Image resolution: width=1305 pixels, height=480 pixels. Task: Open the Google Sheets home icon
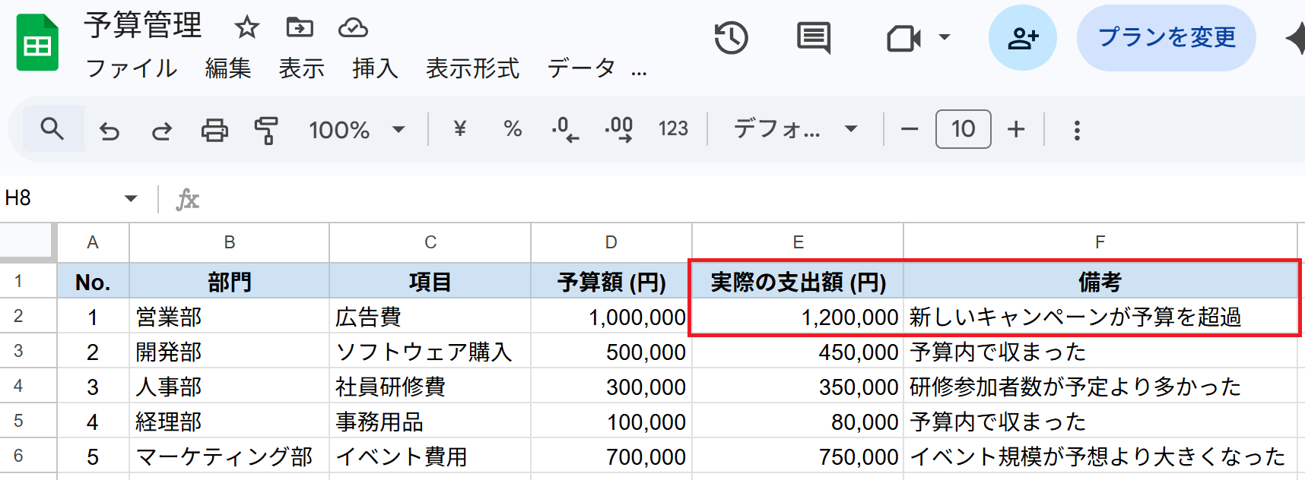pos(37,43)
